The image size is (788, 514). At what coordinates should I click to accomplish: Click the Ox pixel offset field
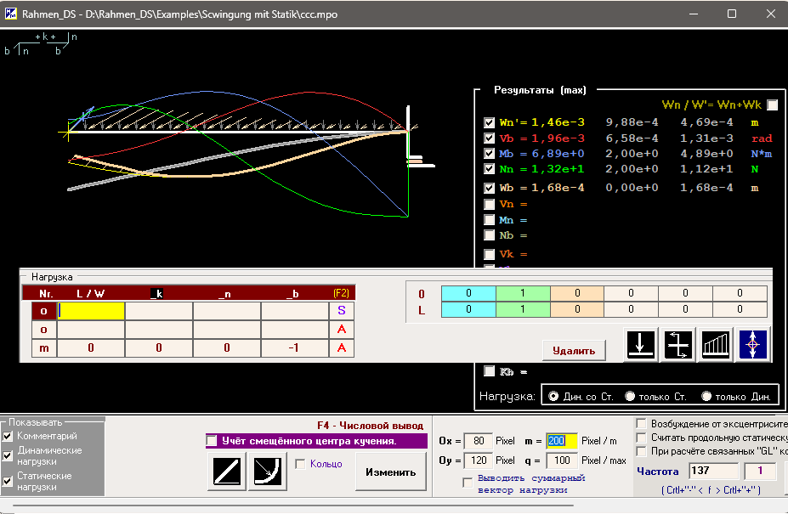478,441
